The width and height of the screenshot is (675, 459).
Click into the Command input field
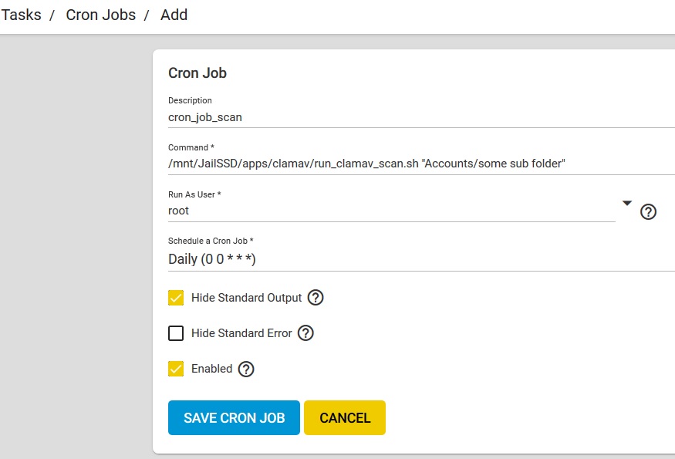421,164
